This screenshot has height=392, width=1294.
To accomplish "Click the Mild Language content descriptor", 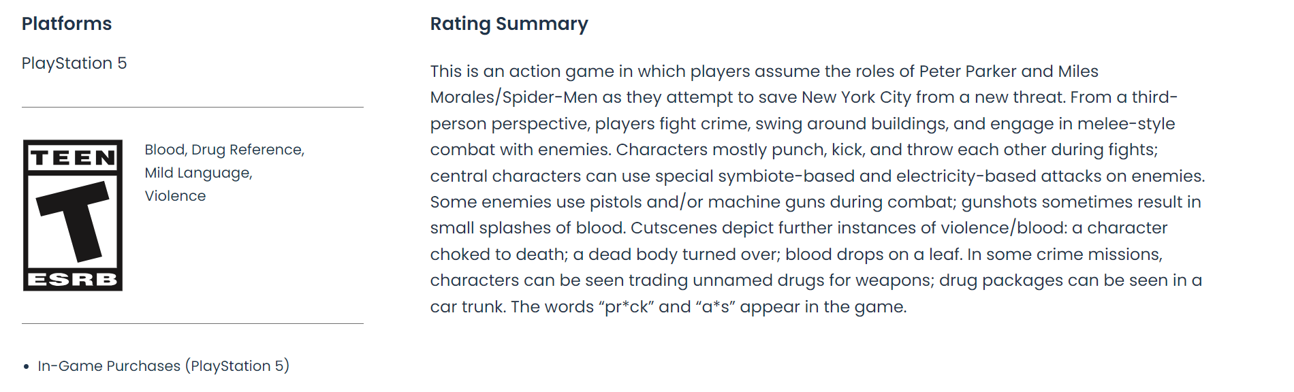I will click(198, 173).
